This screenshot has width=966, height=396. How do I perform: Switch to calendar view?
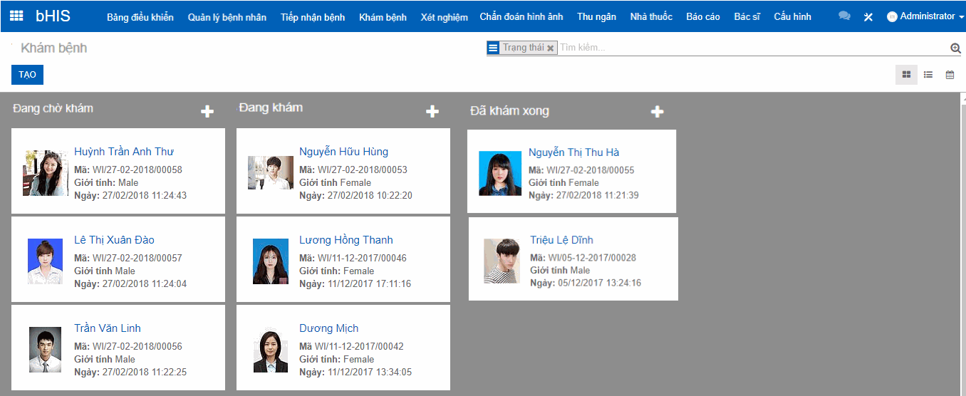[950, 74]
